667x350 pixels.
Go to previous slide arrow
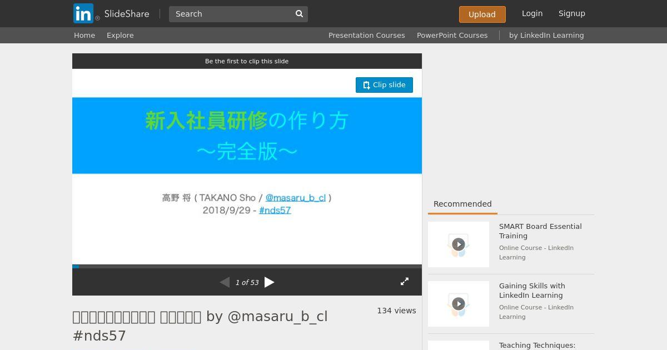(225, 282)
